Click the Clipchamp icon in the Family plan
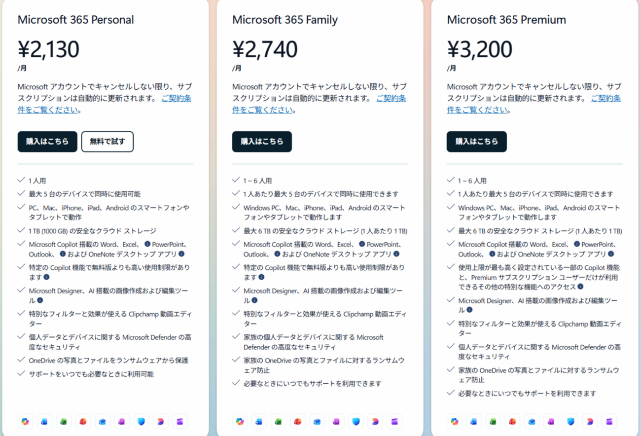Image resolution: width=641 pixels, height=436 pixels. pos(394,421)
